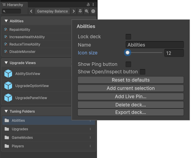The height and width of the screenshot is (158, 194).
Task: Enable the Lock deck checkbox
Action: tap(128, 37)
